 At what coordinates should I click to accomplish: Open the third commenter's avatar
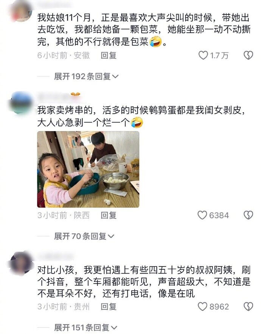coord(22,263)
